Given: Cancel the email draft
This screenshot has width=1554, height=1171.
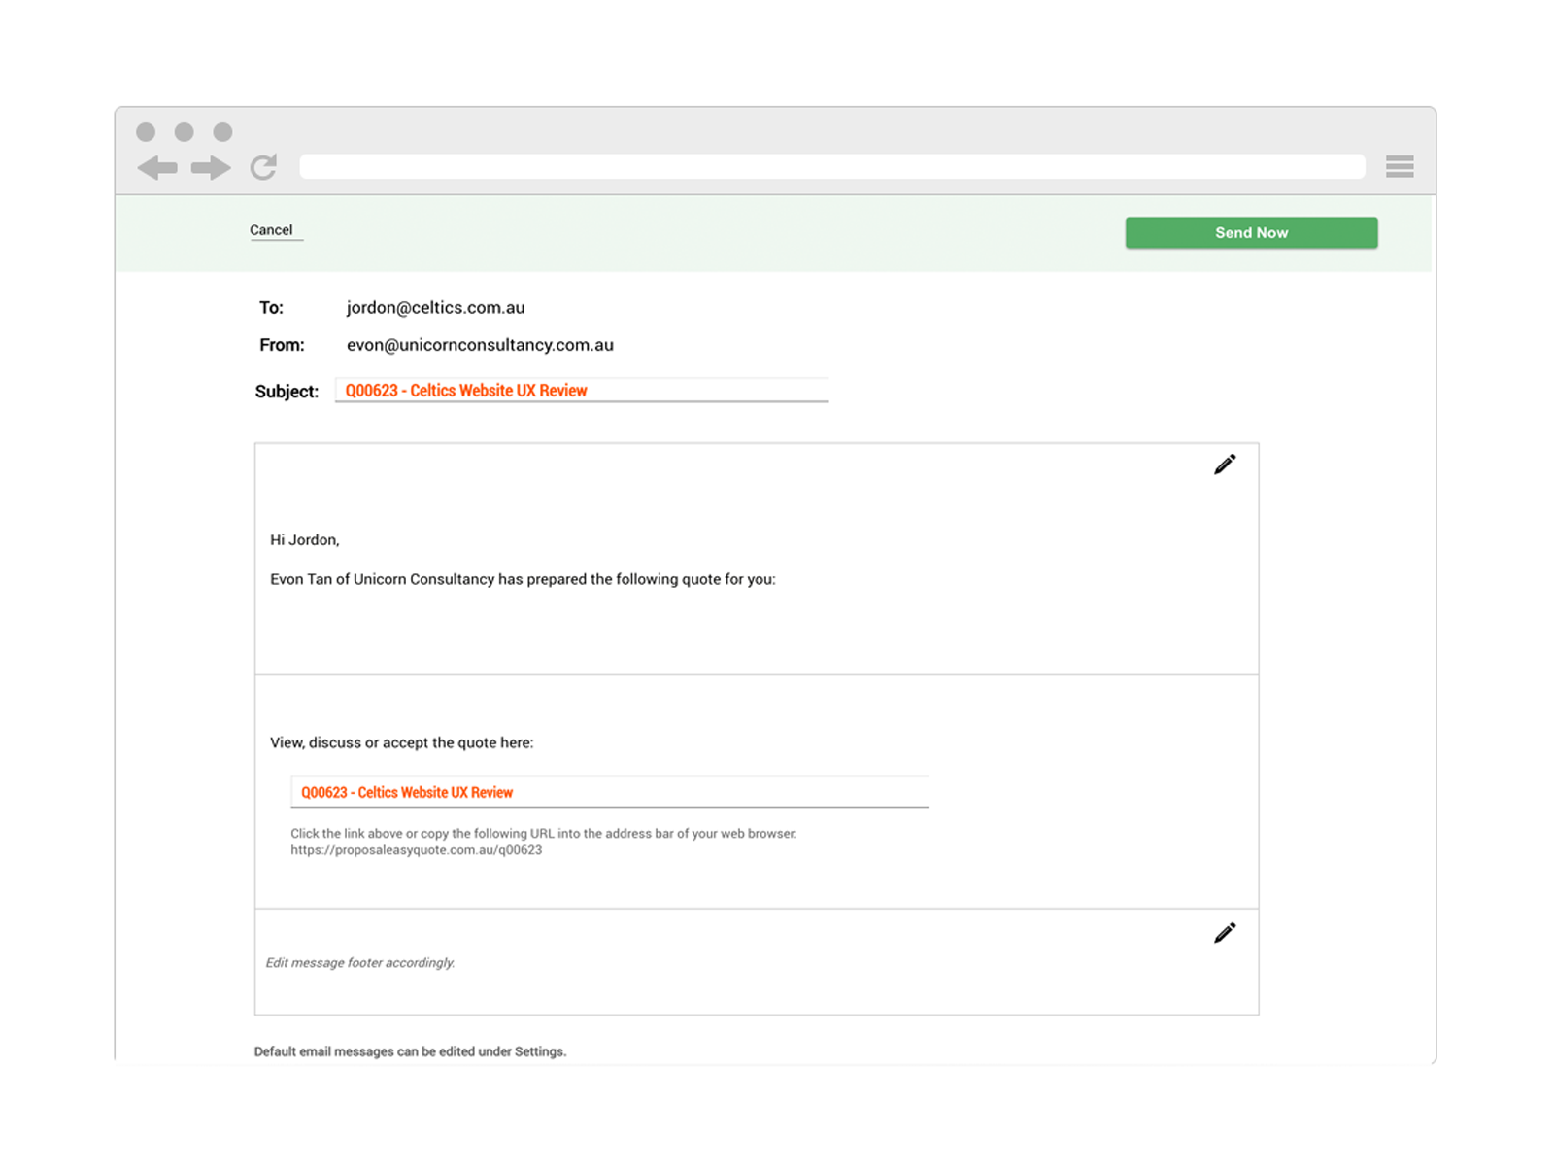Looking at the screenshot, I should tap(271, 230).
